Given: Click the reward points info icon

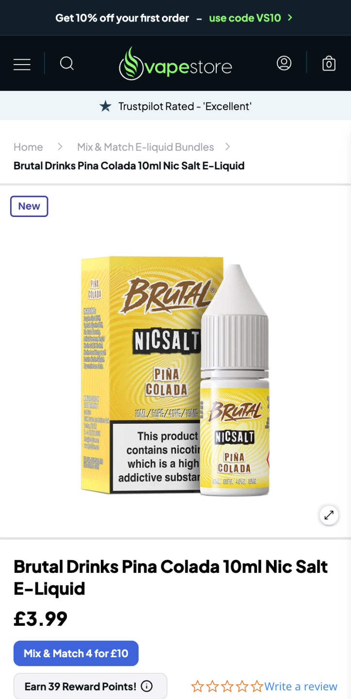Looking at the screenshot, I should tap(146, 686).
